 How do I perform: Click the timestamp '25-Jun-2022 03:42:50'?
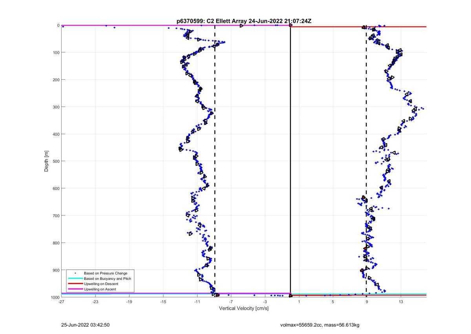pyautogui.click(x=85, y=325)
